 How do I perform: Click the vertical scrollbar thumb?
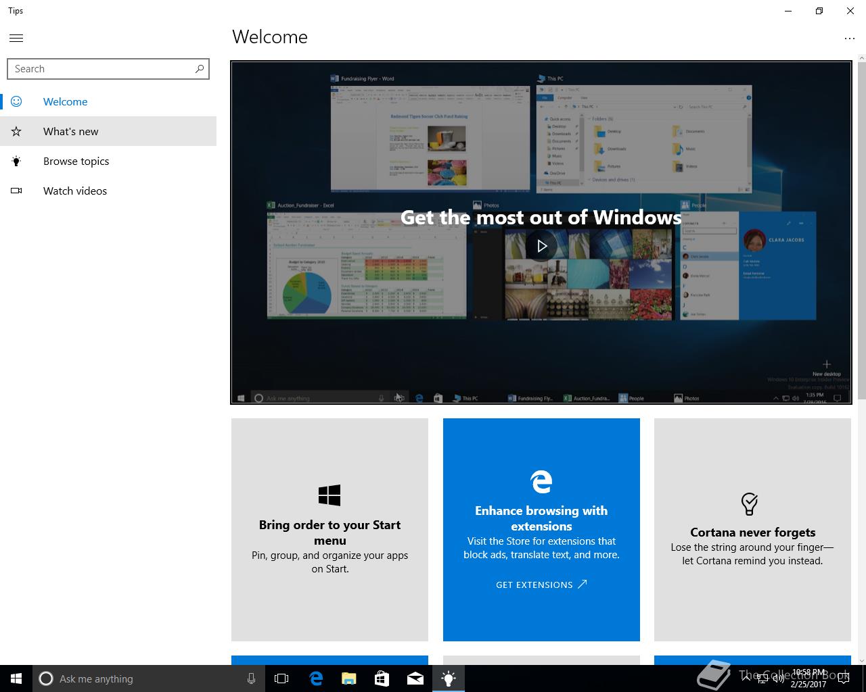click(862, 230)
